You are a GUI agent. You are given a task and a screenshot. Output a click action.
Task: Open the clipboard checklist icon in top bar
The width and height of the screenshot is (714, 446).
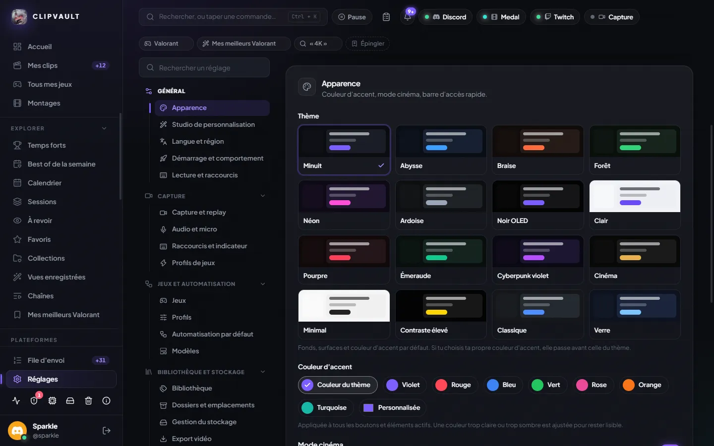(386, 17)
